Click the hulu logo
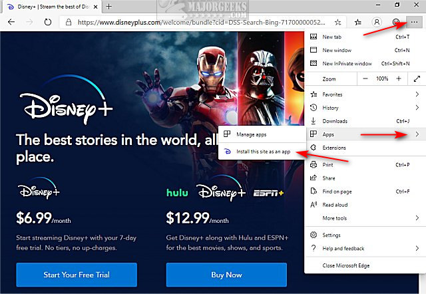426x294 pixels. pos(177,193)
